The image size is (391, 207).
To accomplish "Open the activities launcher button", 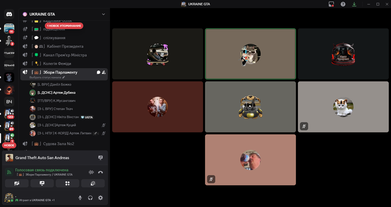I will click(68, 183).
